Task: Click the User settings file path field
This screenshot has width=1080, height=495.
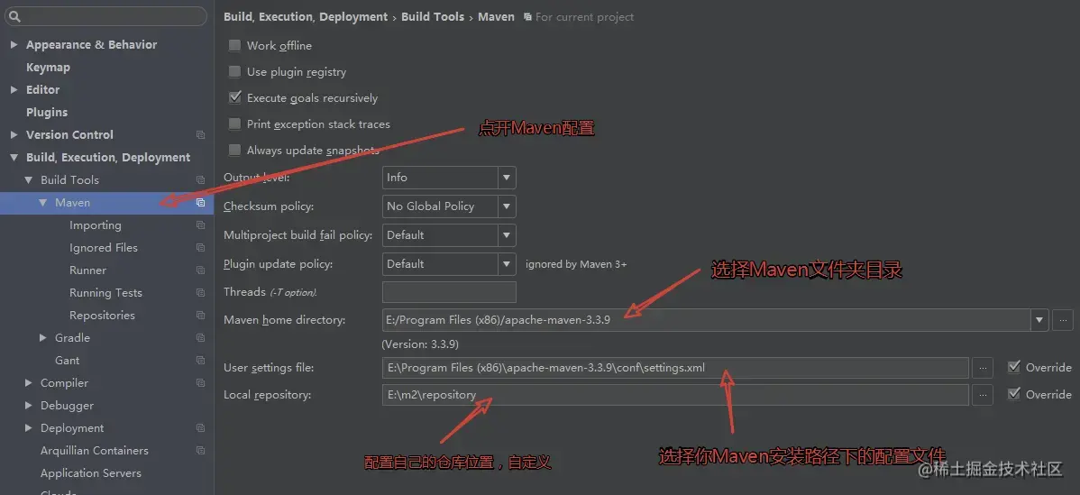Action: (x=676, y=368)
